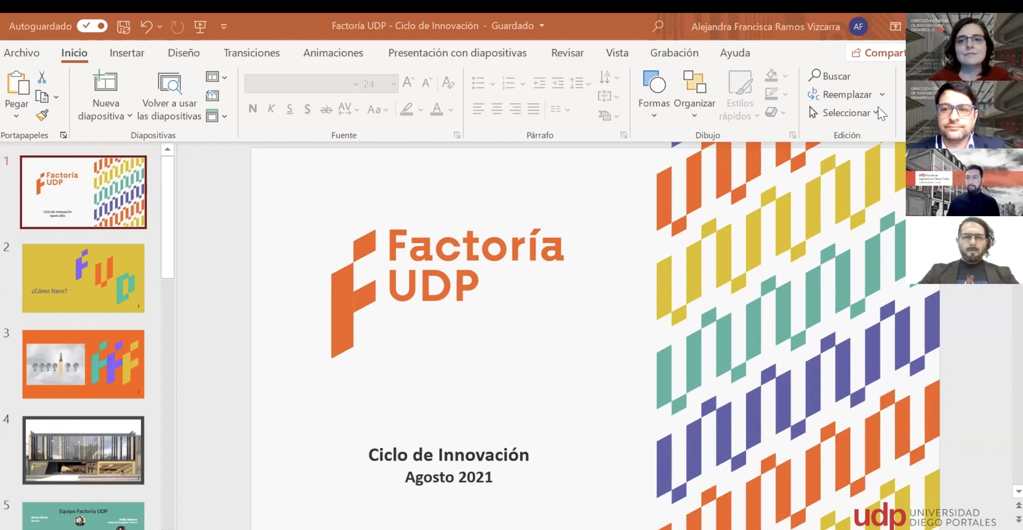Switch to the Diseño tab

click(x=184, y=53)
